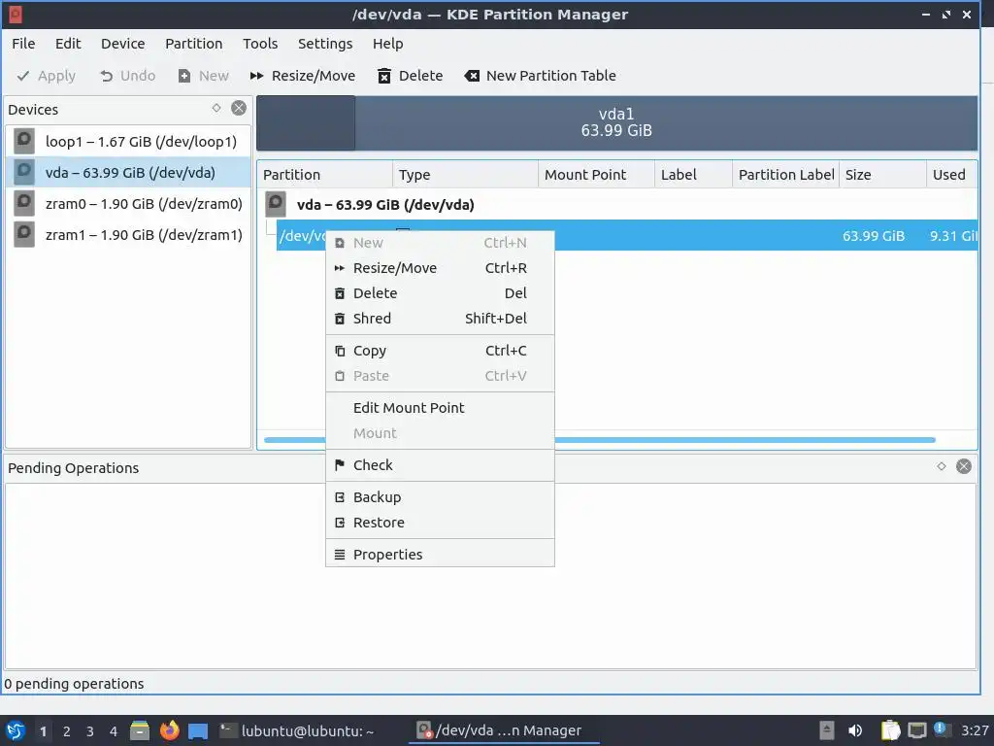The height and width of the screenshot is (746, 994).
Task: Click New Partition Table in toolbar
Action: (x=540, y=76)
